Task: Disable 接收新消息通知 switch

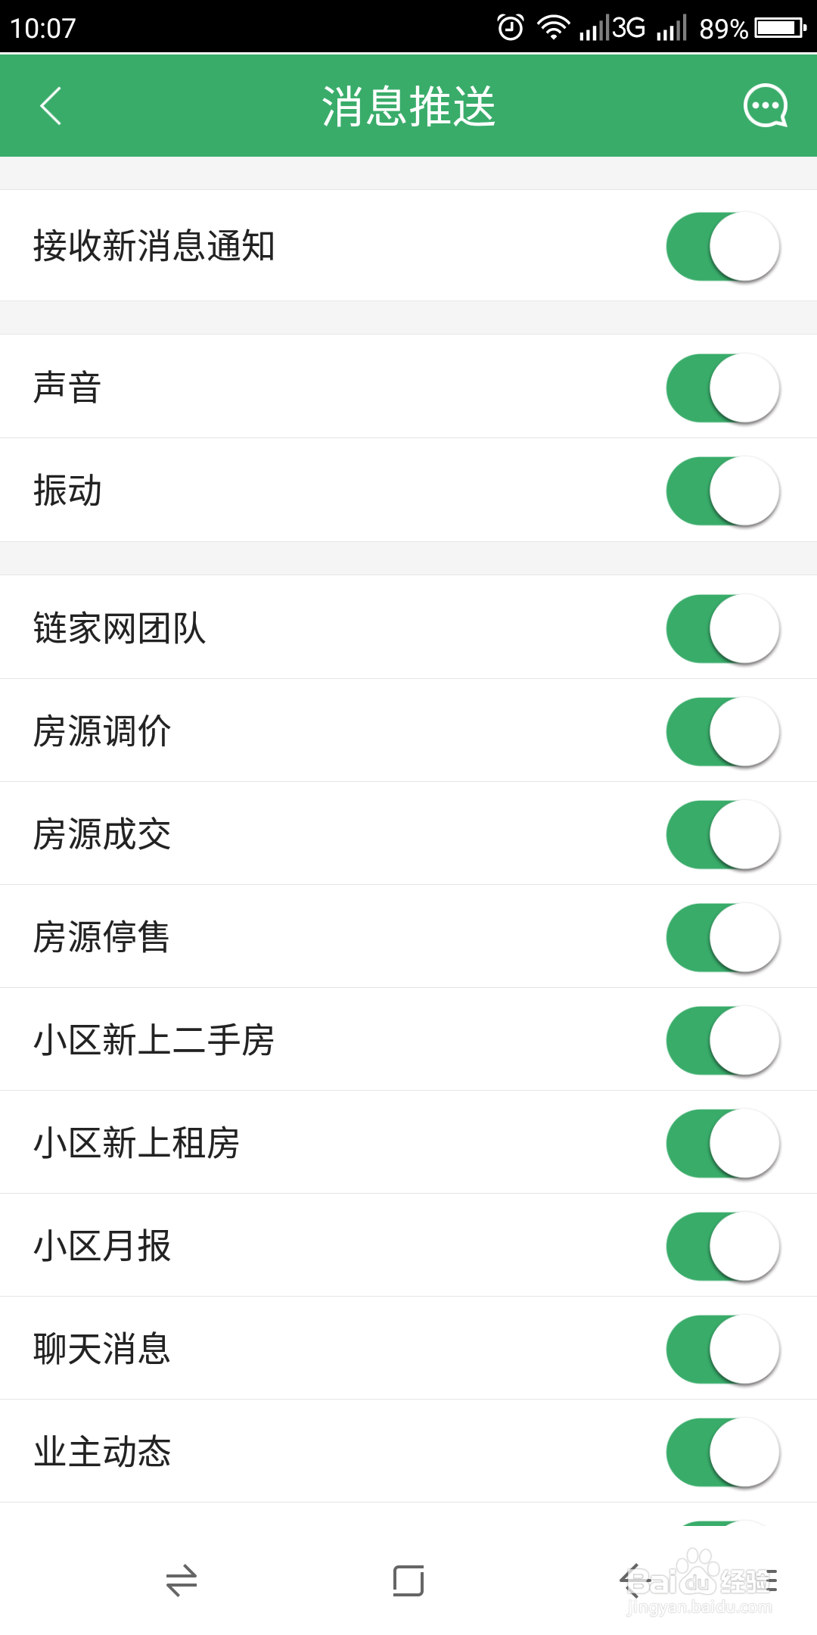Action: click(x=723, y=246)
